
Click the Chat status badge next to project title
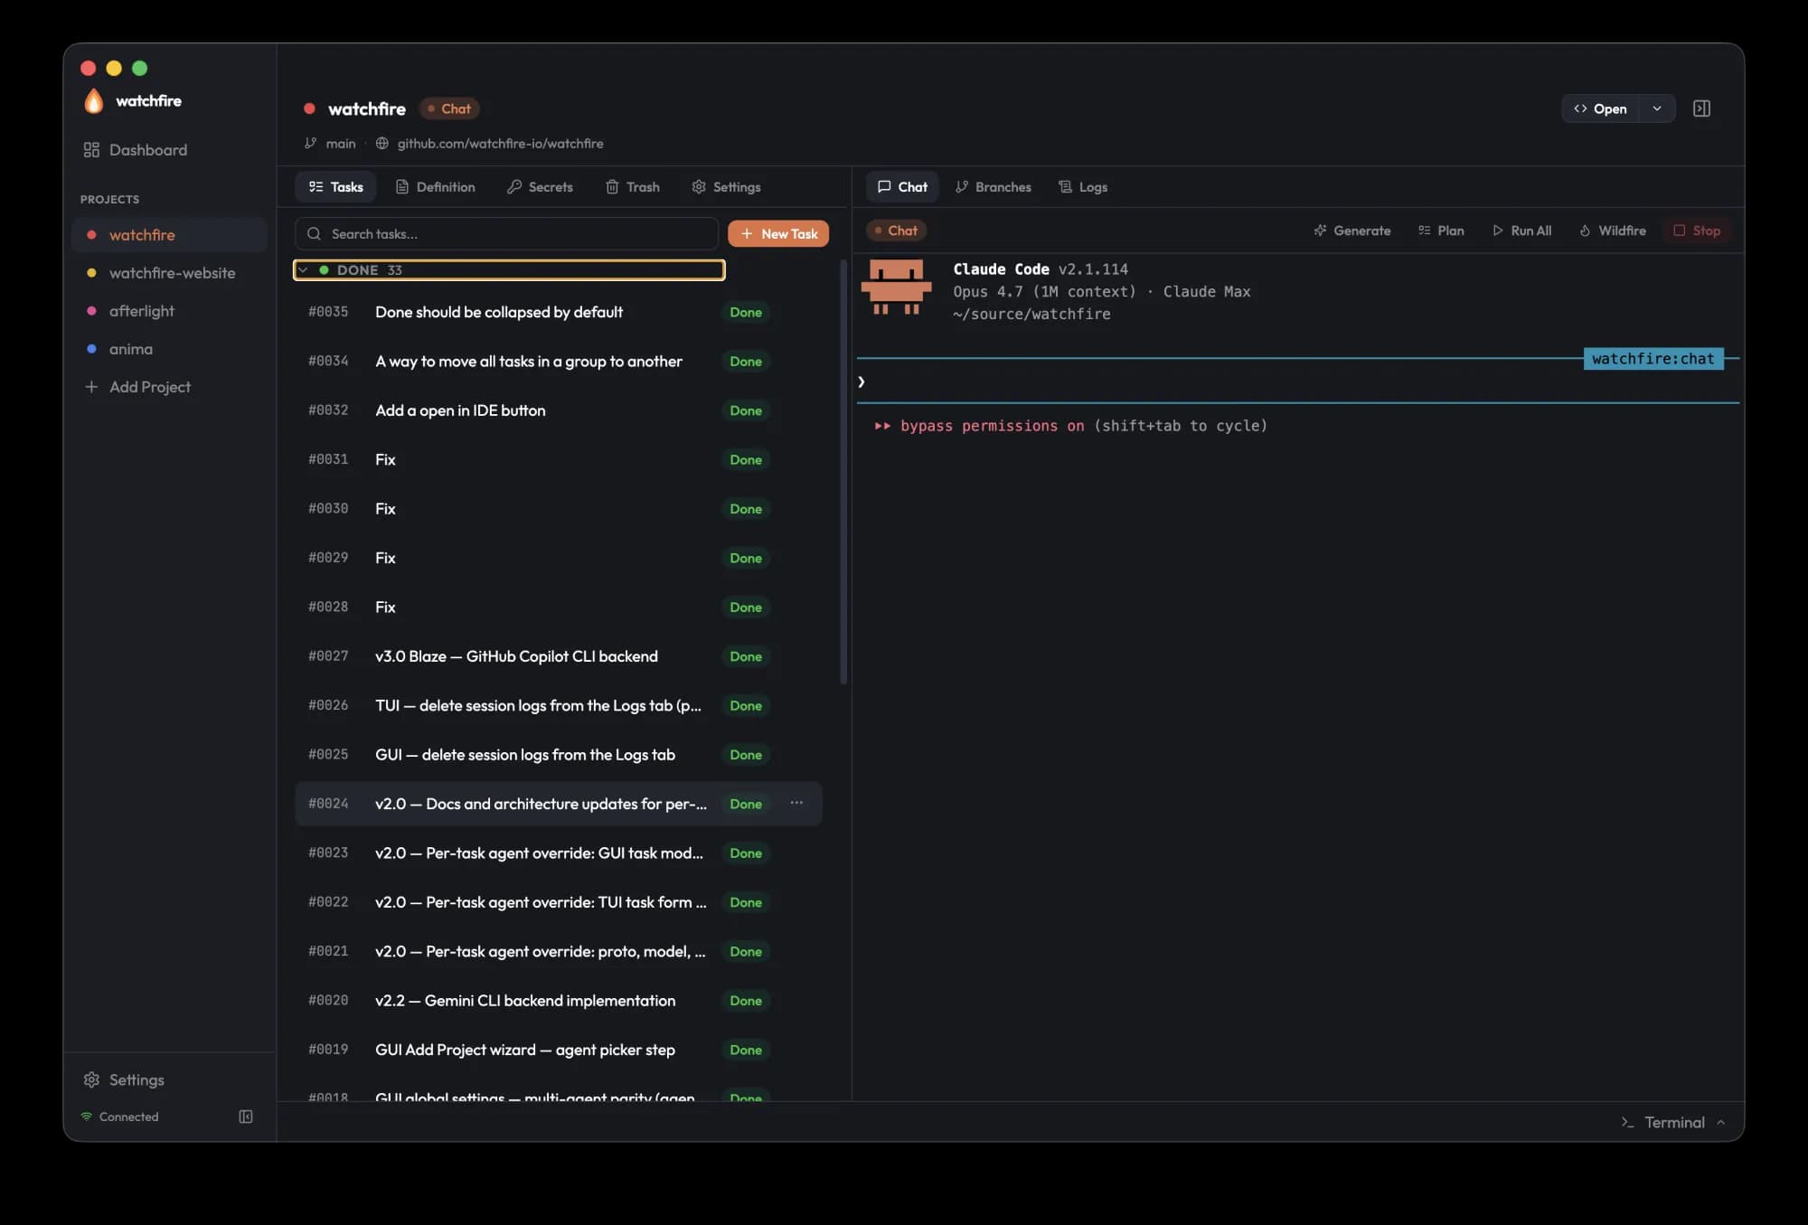tap(449, 108)
